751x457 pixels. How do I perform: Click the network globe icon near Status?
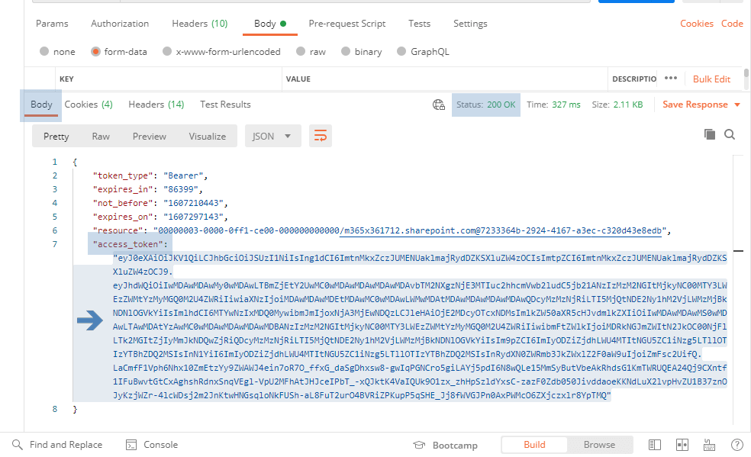(439, 105)
